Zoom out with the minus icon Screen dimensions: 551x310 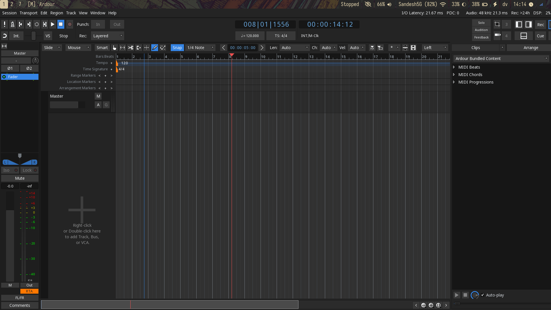424,305
